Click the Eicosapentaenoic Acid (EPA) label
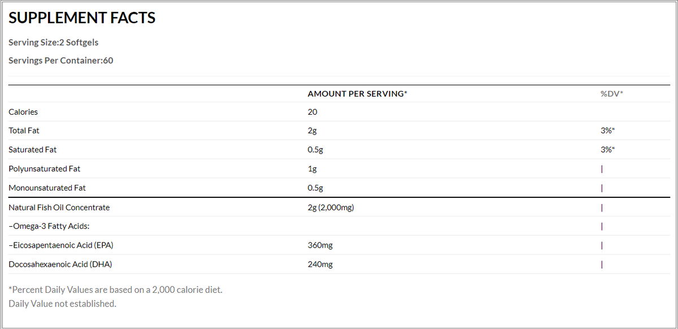This screenshot has width=678, height=329. click(x=57, y=245)
